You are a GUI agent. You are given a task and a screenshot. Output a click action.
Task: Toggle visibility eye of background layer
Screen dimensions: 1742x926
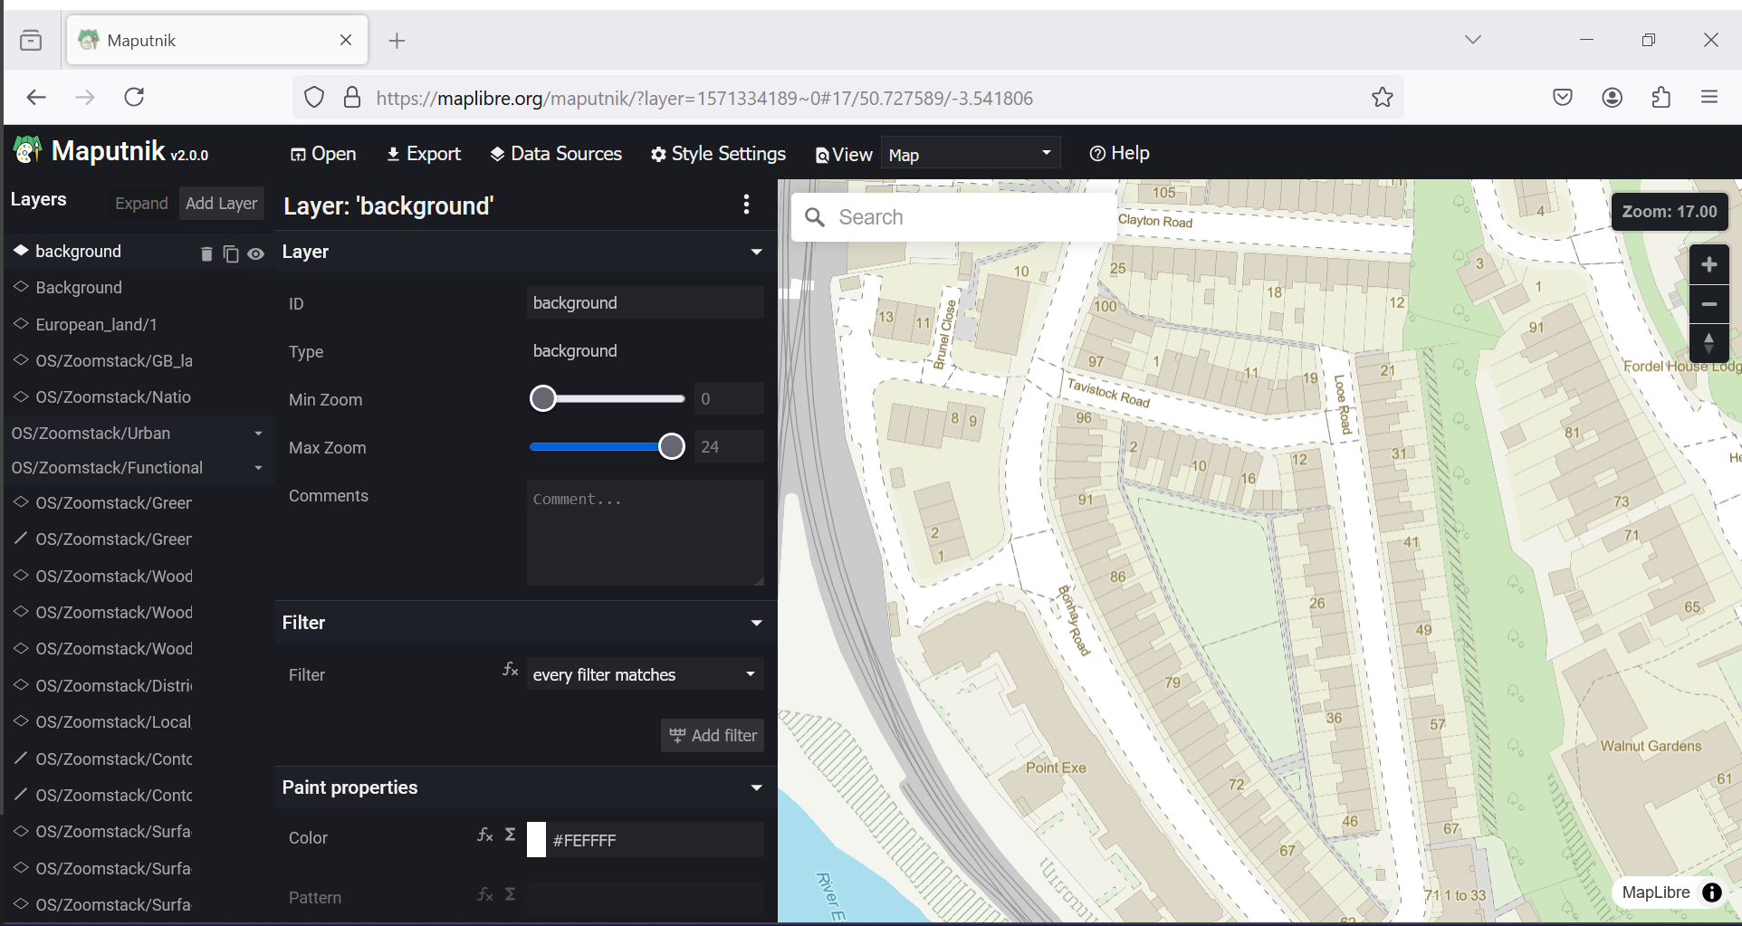pos(256,254)
